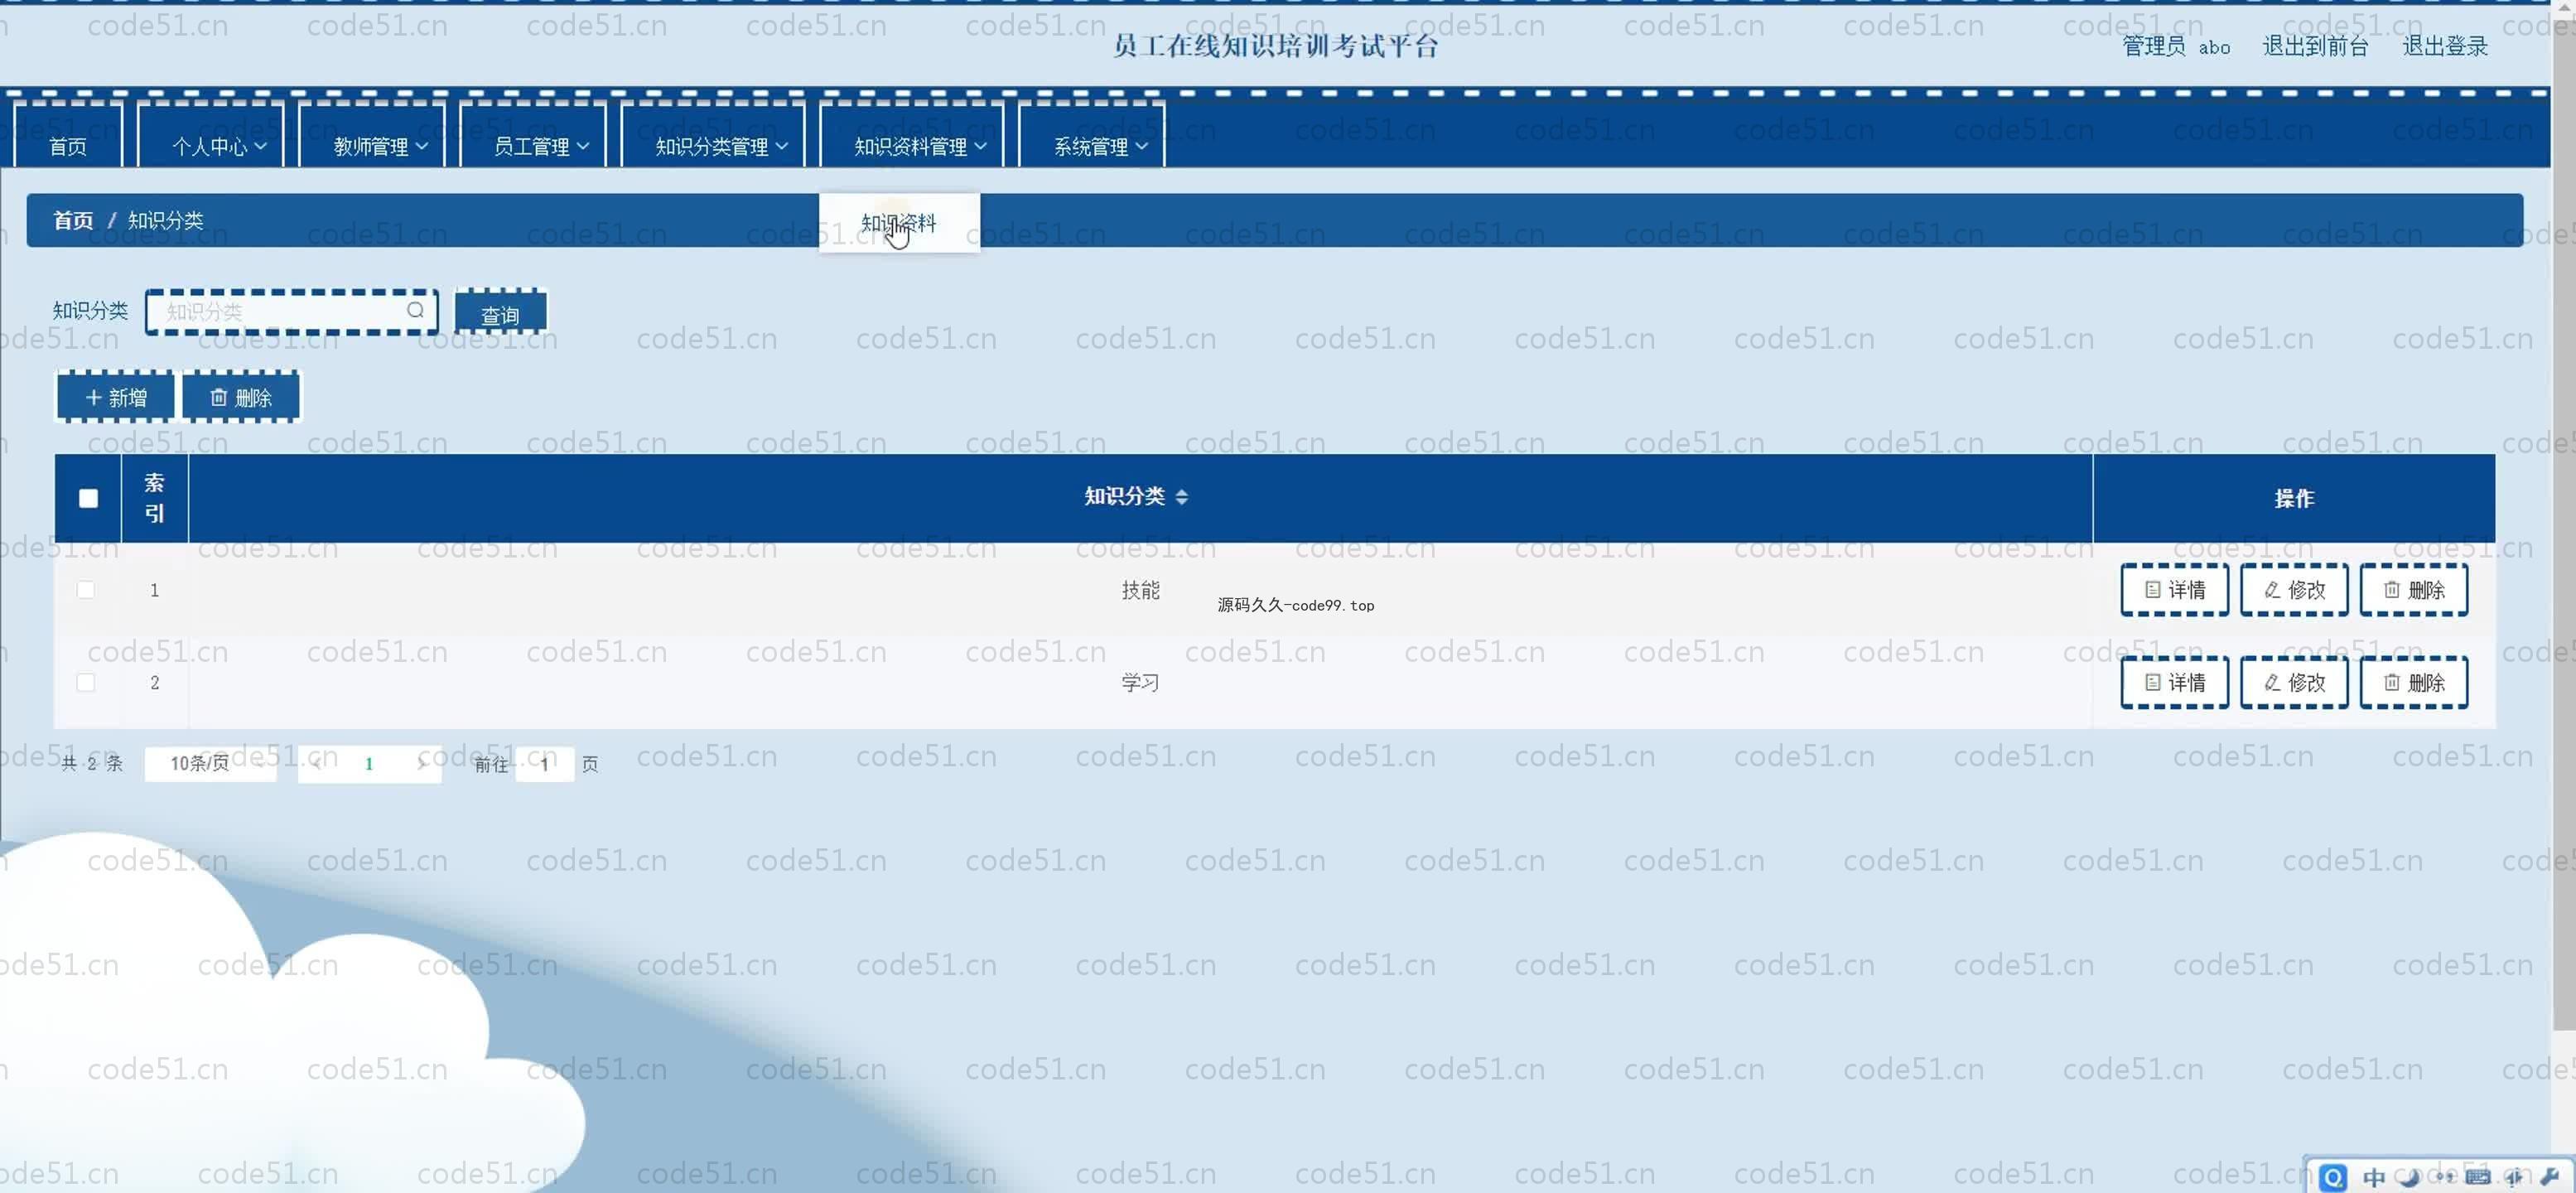
Task: Click the 前往 page number input
Action: coord(544,764)
